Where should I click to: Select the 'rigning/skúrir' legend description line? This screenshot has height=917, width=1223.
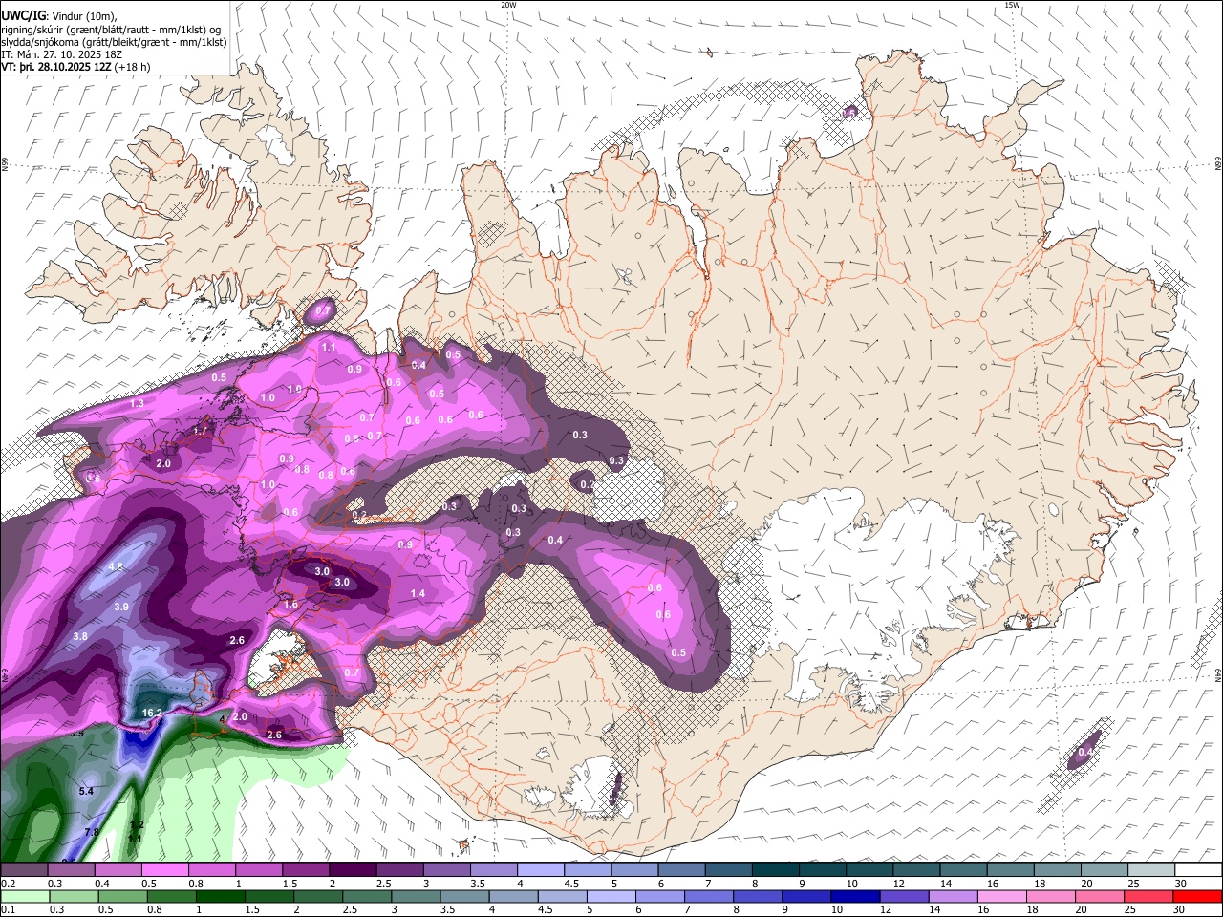(111, 30)
